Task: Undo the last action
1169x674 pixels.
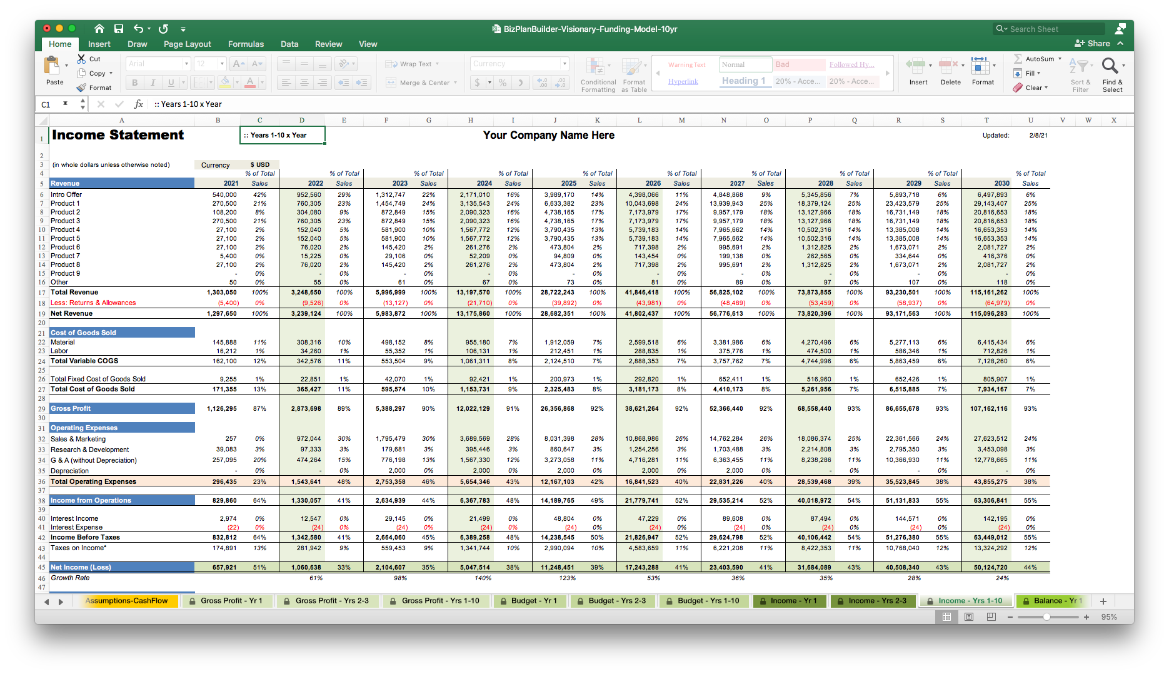Action: tap(139, 29)
